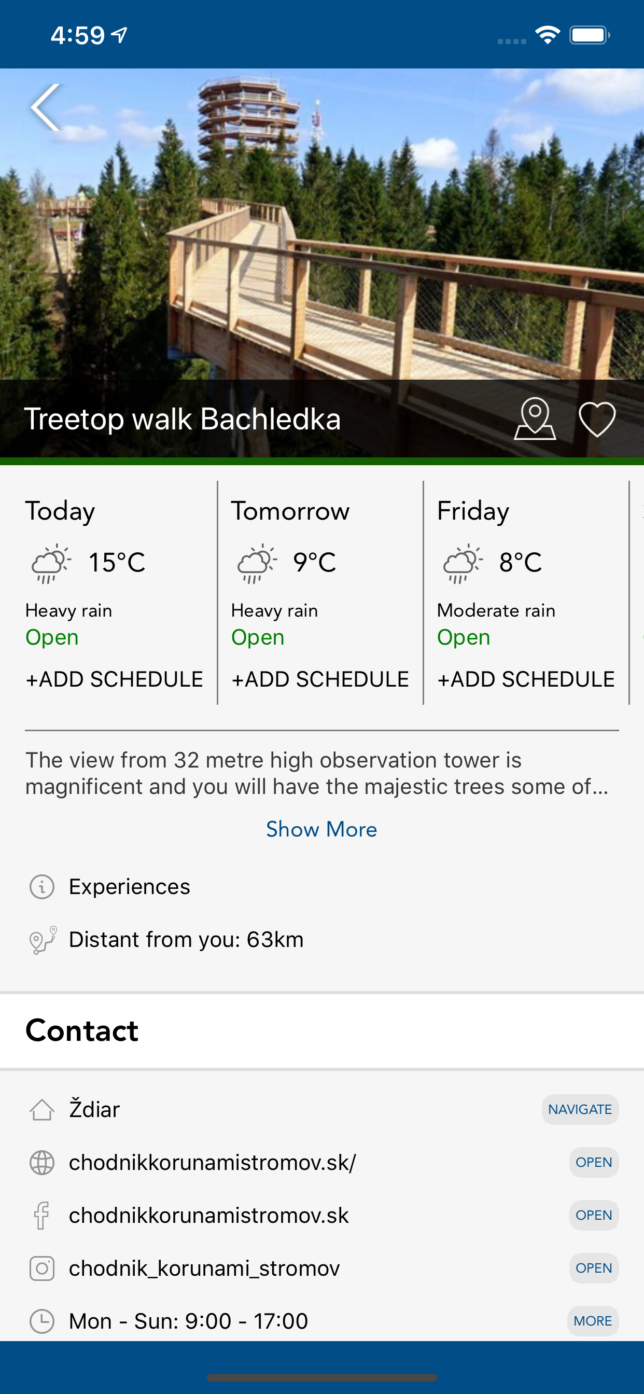Open the chodnik_korunami_stromov Instagram profile
Viewport: 644px width, 1394px height.
pos(593,1268)
